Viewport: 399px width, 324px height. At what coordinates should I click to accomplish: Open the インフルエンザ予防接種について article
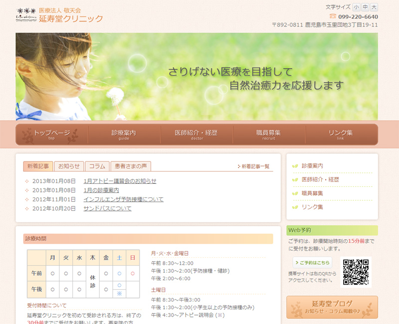pyautogui.click(x=123, y=199)
